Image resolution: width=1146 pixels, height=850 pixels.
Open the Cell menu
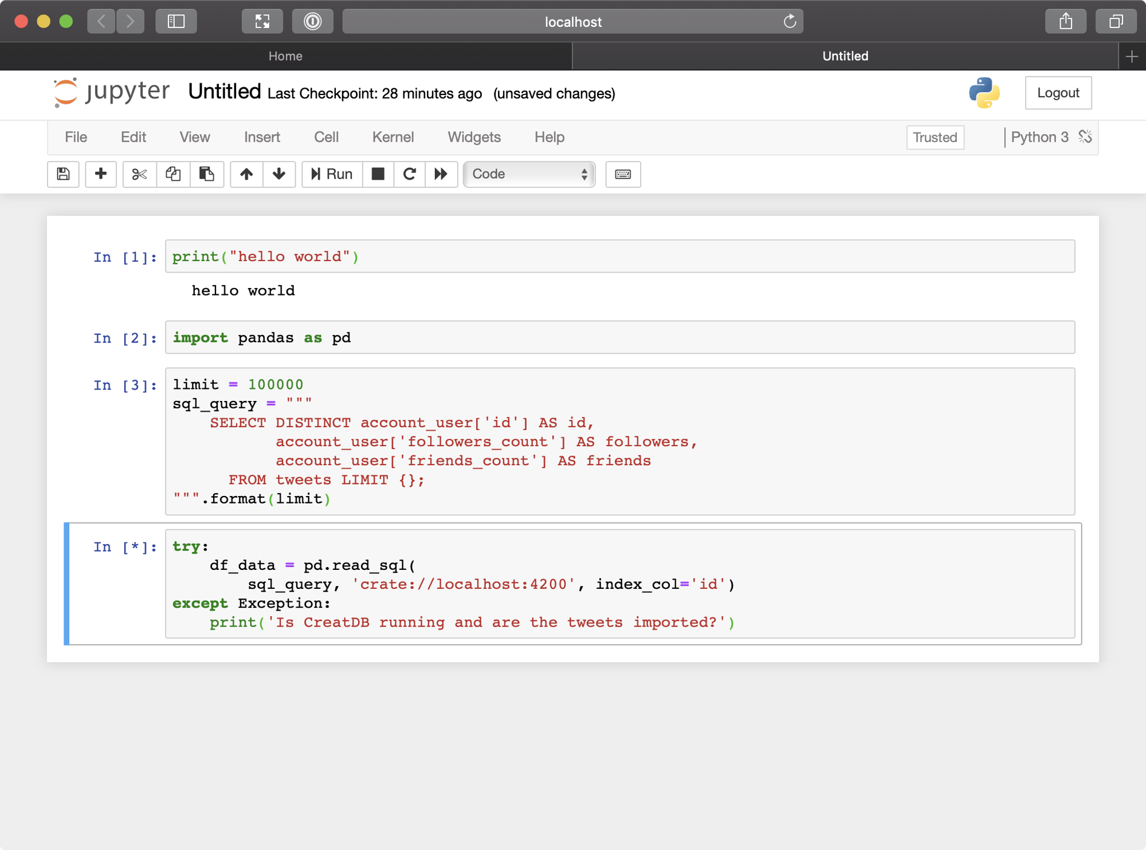[326, 137]
